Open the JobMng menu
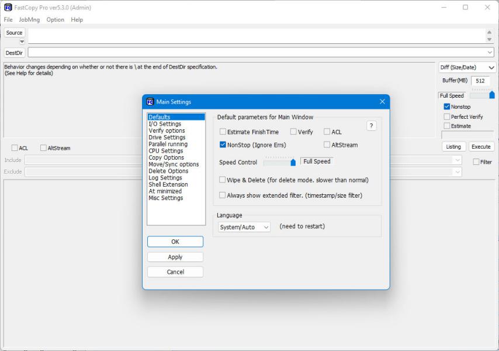The height and width of the screenshot is (351, 499). (x=29, y=19)
